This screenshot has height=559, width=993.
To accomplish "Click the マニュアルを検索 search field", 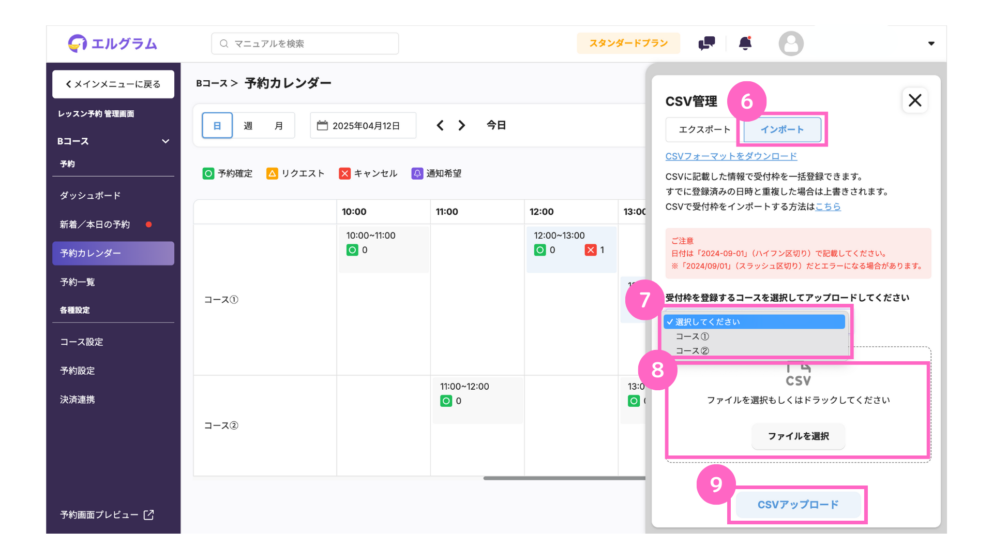I will [x=305, y=43].
